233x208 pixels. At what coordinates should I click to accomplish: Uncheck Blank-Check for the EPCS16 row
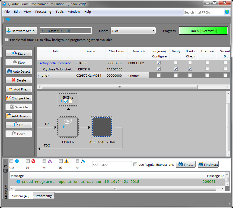(190, 69)
